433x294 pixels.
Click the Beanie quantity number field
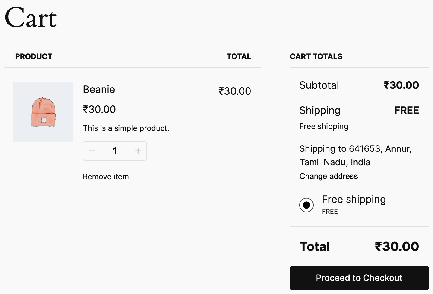115,151
